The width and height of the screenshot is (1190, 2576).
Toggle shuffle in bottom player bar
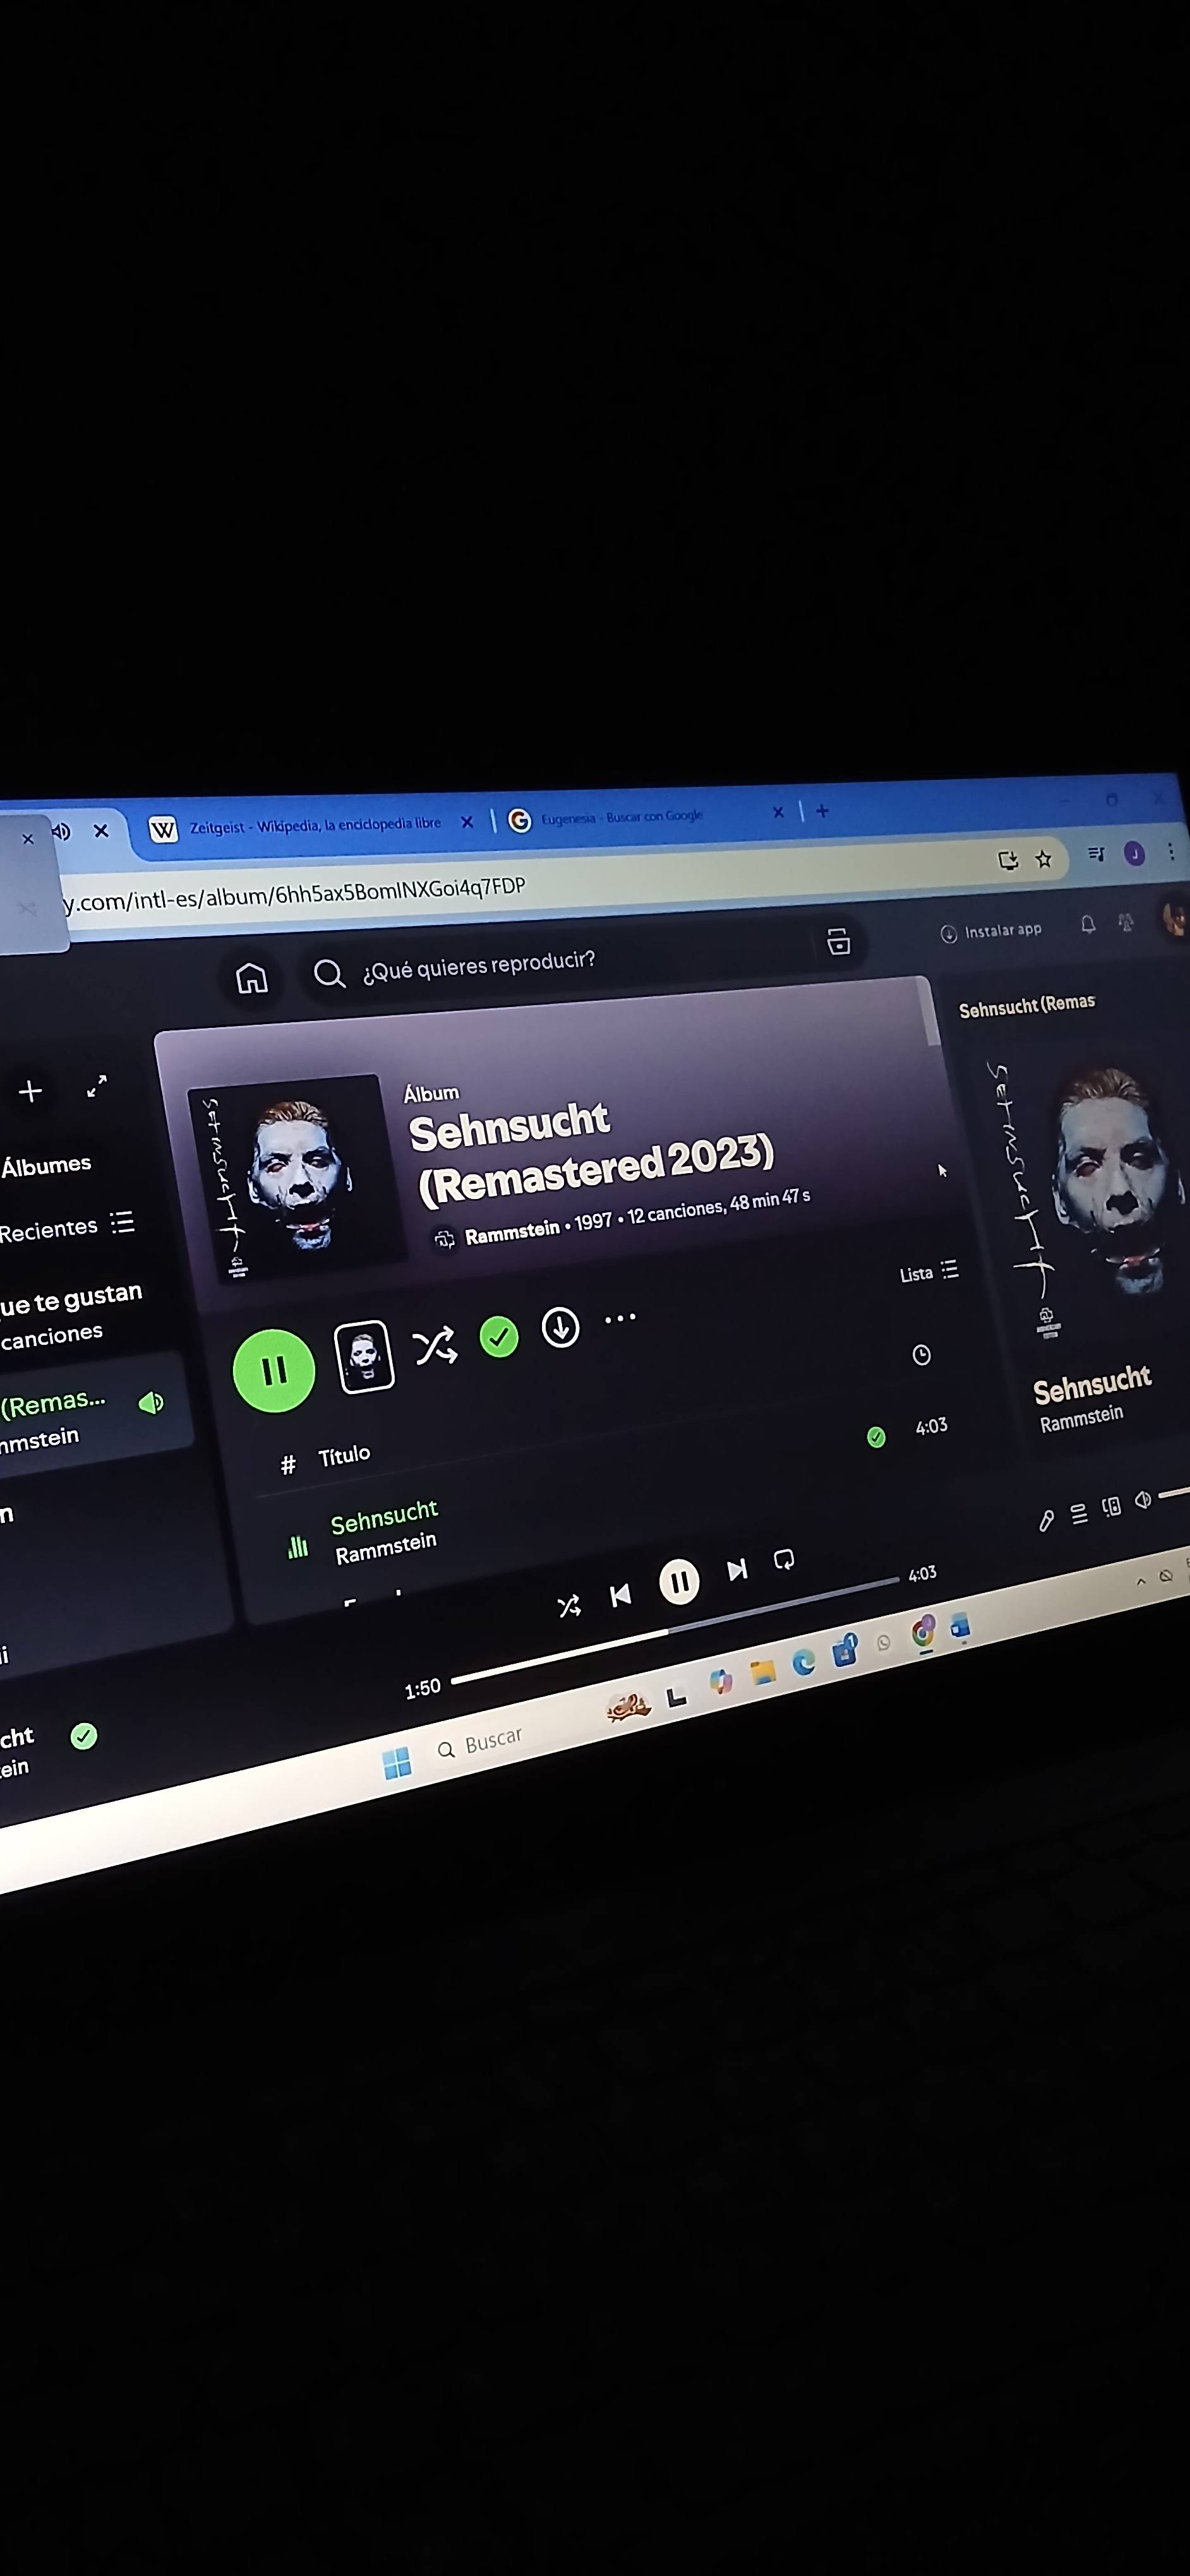point(569,1606)
